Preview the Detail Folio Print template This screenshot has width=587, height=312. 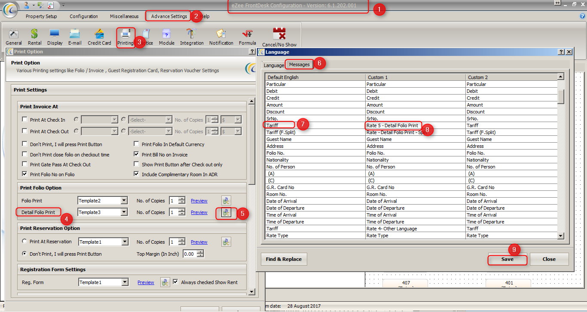pos(199,212)
